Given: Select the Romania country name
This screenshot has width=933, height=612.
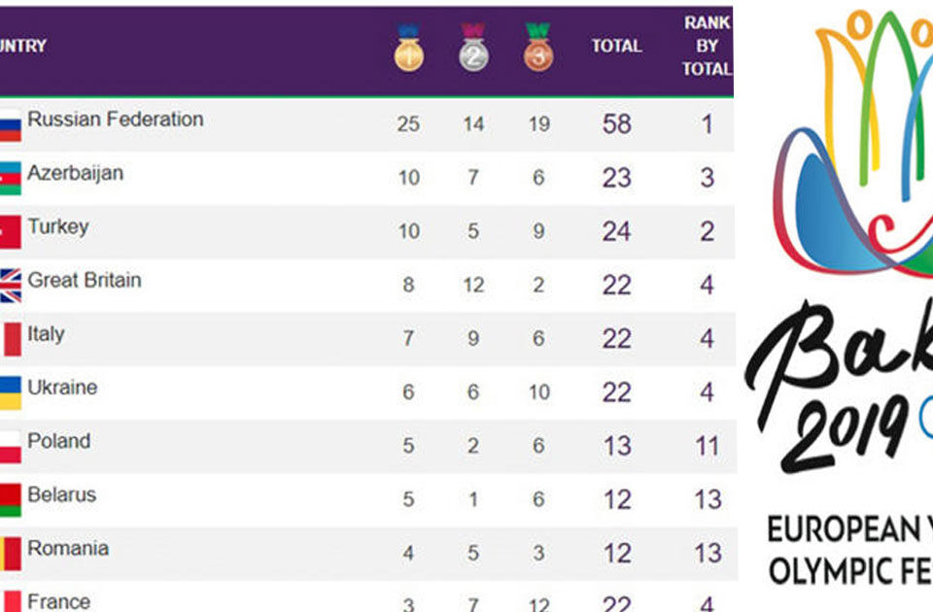Looking at the screenshot, I should pyautogui.click(x=68, y=548).
